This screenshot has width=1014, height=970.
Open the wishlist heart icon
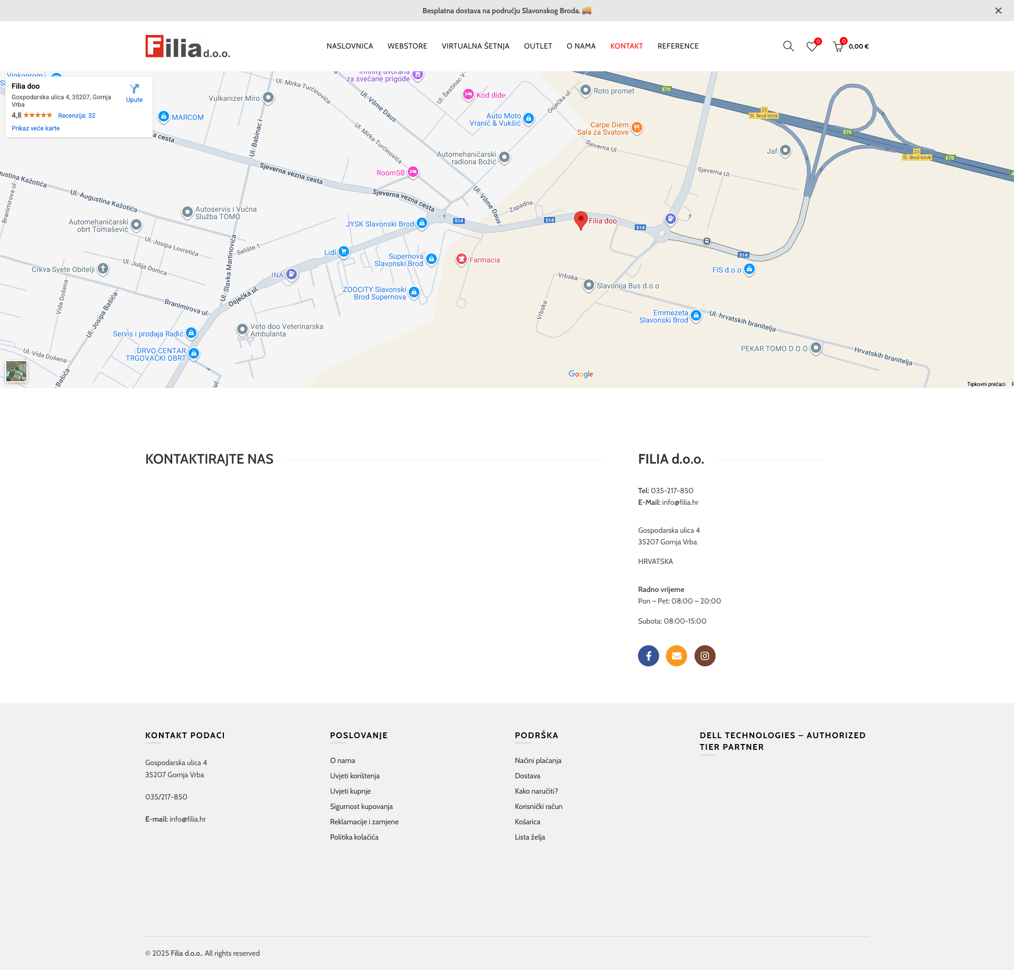click(x=812, y=46)
